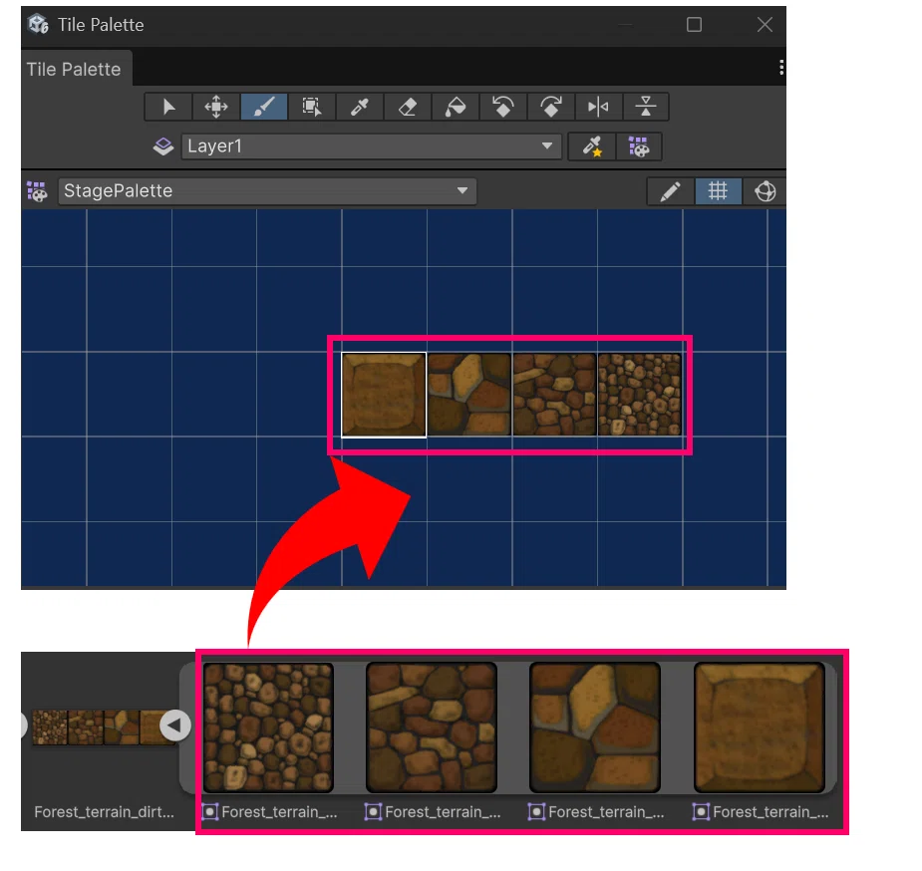Flip tile vertically
This screenshot has width=922, height=871.
(646, 107)
